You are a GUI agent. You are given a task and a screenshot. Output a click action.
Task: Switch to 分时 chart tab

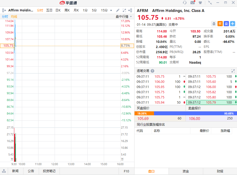click(40, 10)
